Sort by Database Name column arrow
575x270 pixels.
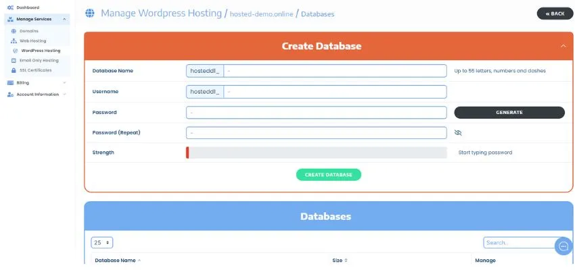click(139, 261)
